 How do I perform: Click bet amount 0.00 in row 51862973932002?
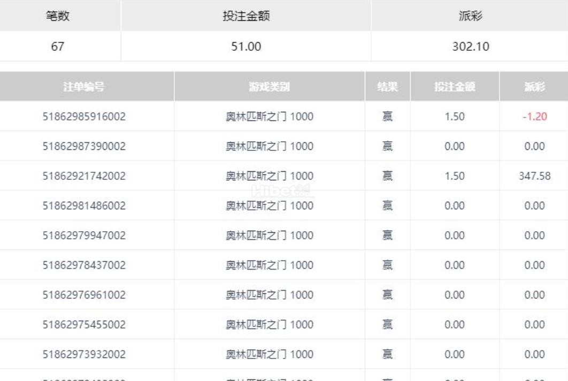tap(455, 354)
